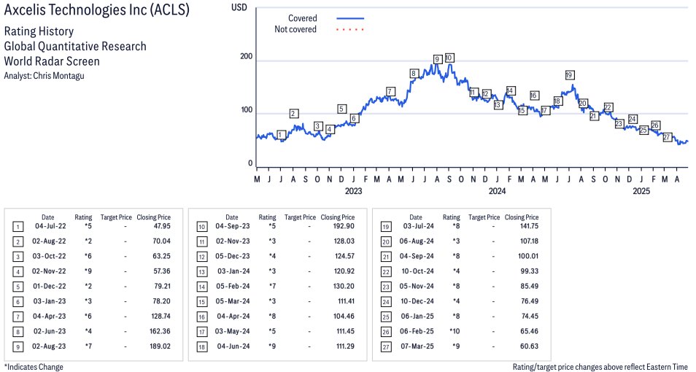Select the closing price 76.49

(530, 301)
